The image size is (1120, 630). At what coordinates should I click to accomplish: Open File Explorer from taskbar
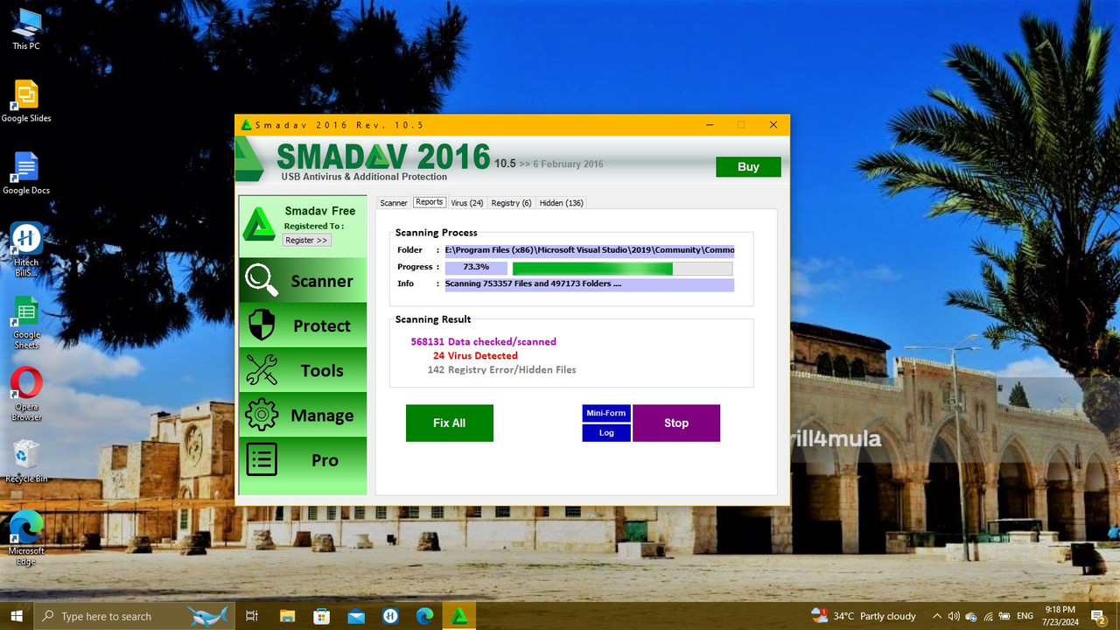(x=287, y=616)
